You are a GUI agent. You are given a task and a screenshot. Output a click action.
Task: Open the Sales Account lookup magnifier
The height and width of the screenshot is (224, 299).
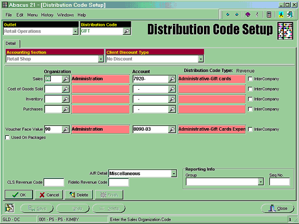(172, 79)
